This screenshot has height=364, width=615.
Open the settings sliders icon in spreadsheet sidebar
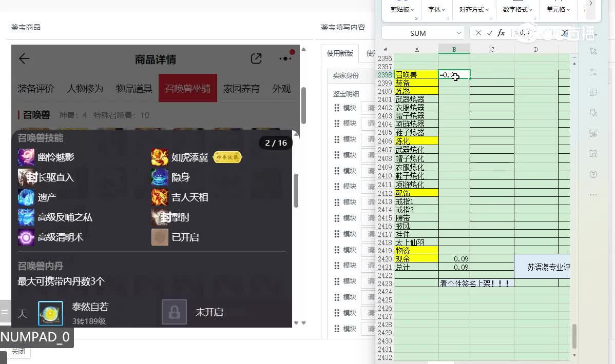pos(593,72)
